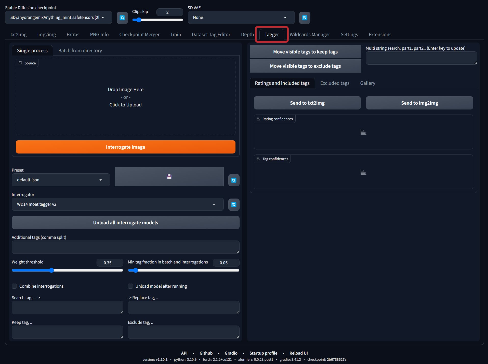The height and width of the screenshot is (364, 488).
Task: Click the Multi string search input box
Action: point(421,58)
